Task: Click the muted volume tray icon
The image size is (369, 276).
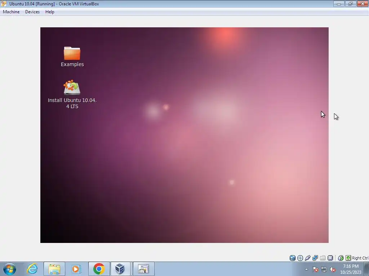Action: click(x=333, y=269)
